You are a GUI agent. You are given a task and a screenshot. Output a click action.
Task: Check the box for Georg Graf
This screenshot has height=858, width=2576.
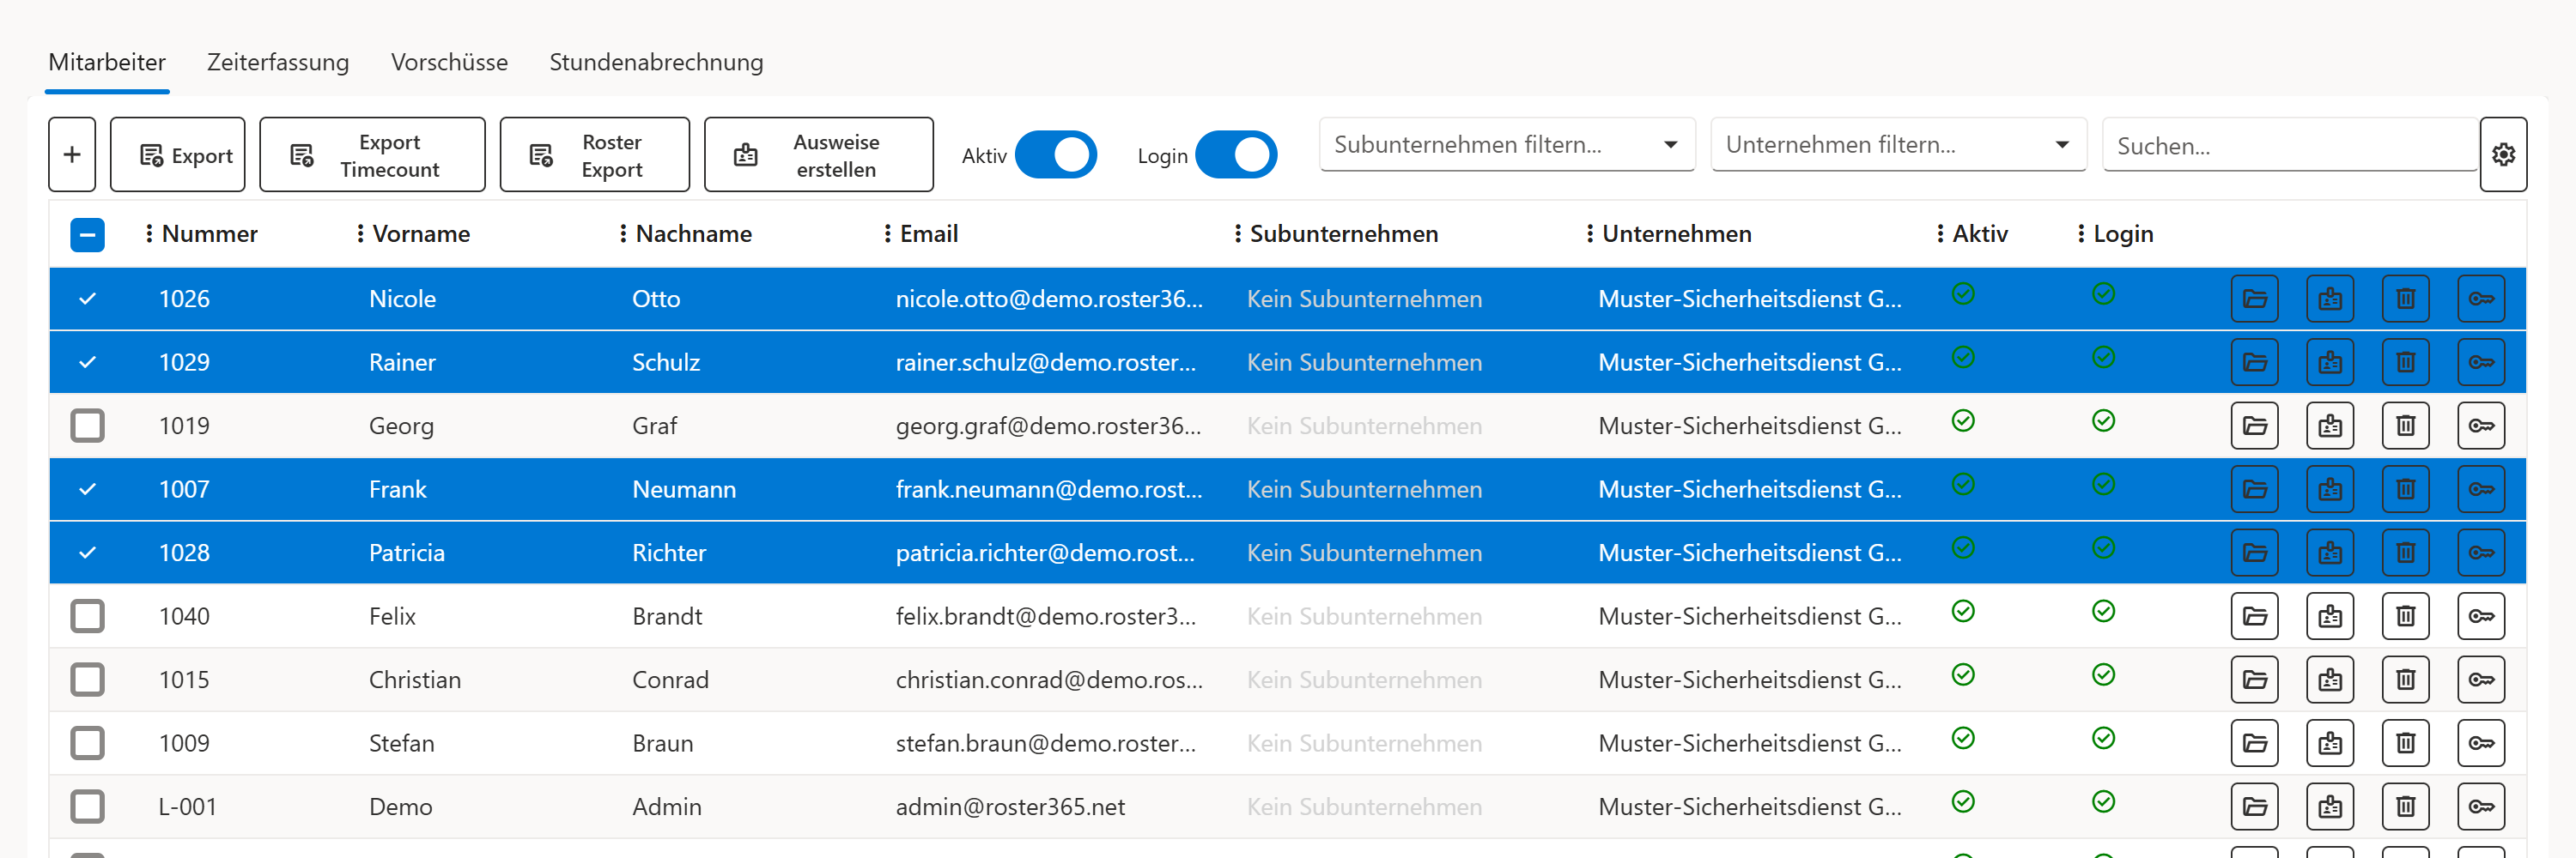click(x=88, y=426)
